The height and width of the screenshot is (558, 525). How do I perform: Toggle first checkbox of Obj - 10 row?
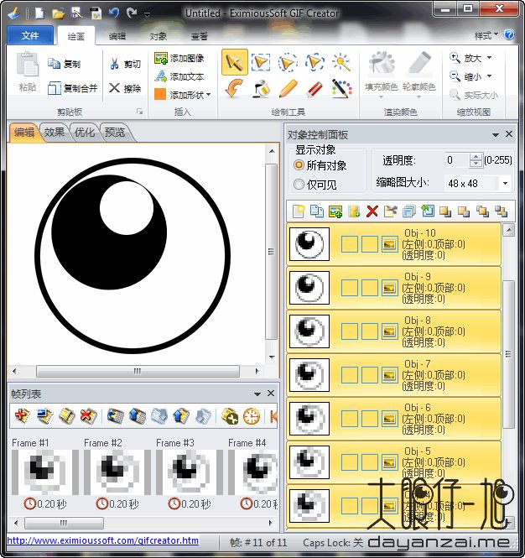coord(349,244)
